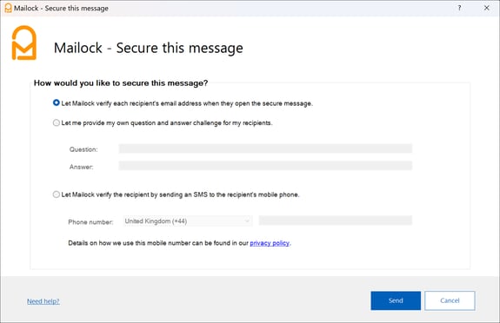This screenshot has width=500, height=323.
Task: Click into the Question text field
Action: (265, 148)
